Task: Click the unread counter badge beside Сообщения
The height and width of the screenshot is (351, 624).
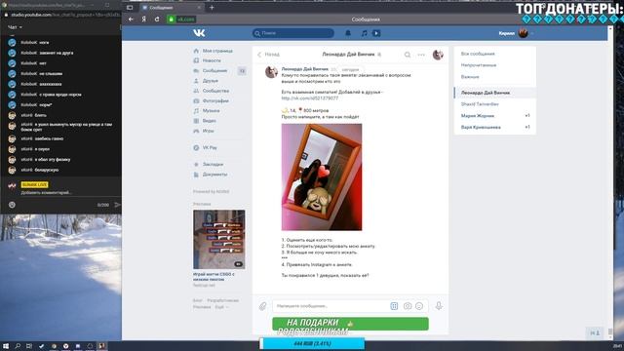Action: point(242,71)
